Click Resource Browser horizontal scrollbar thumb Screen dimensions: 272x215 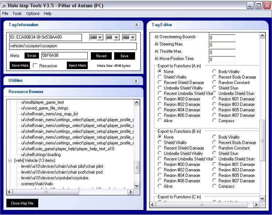pos(46,192)
